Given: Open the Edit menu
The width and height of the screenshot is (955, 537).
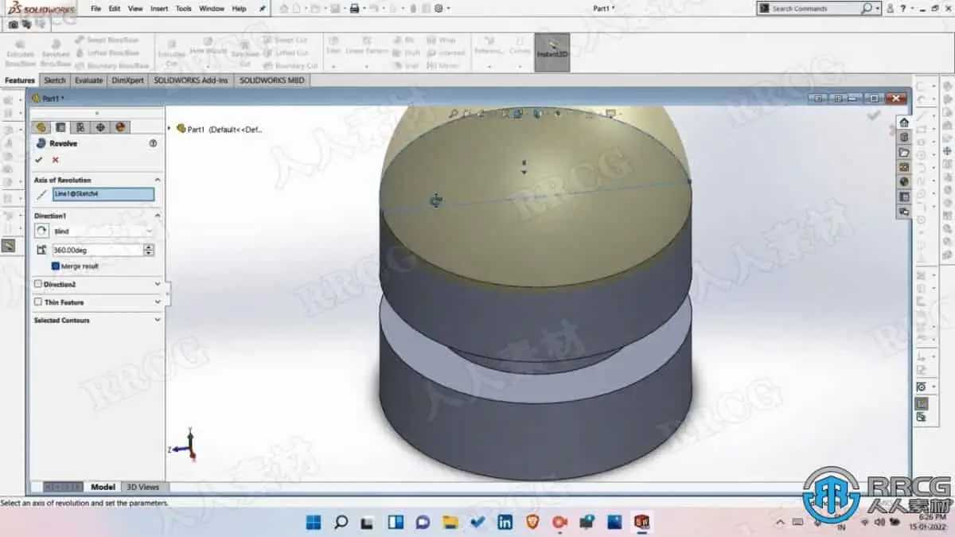Looking at the screenshot, I should (115, 9).
